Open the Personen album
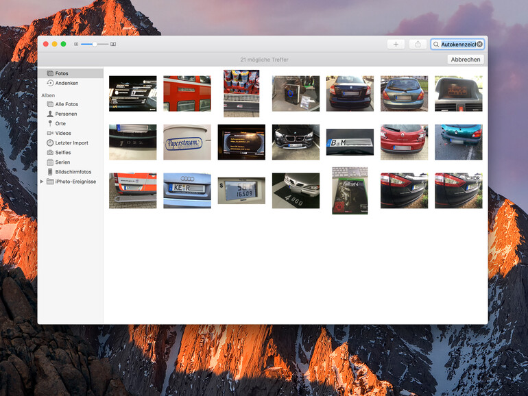Image resolution: width=528 pixels, height=396 pixels. click(66, 114)
